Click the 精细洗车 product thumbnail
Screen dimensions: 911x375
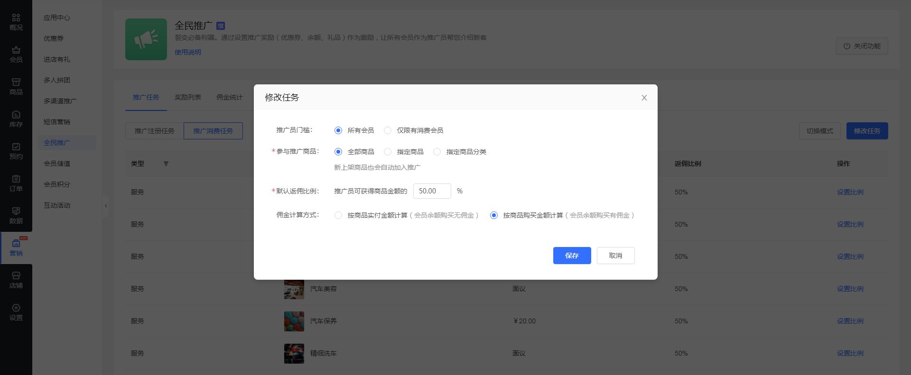tap(294, 353)
